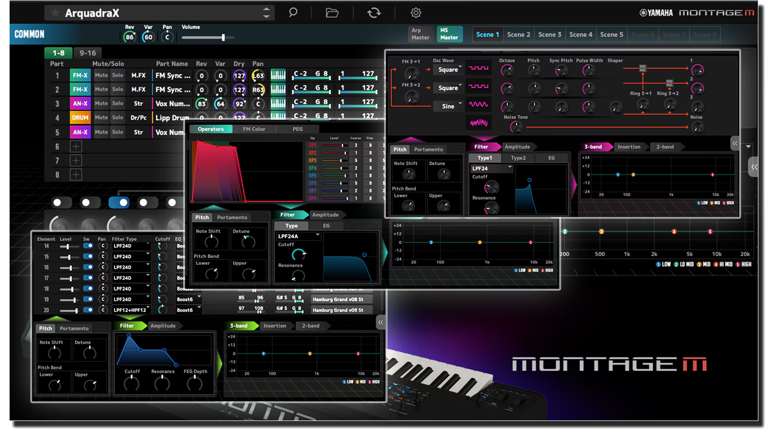Image resolution: width=767 pixels, height=431 pixels.
Task: Open the PEG tab
Action: coord(298,129)
